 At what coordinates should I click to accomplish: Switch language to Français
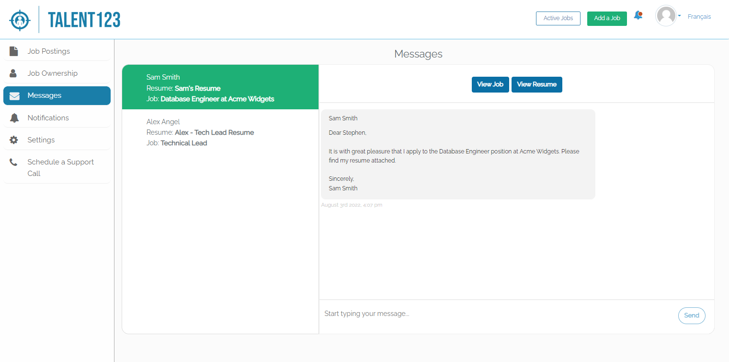click(699, 16)
